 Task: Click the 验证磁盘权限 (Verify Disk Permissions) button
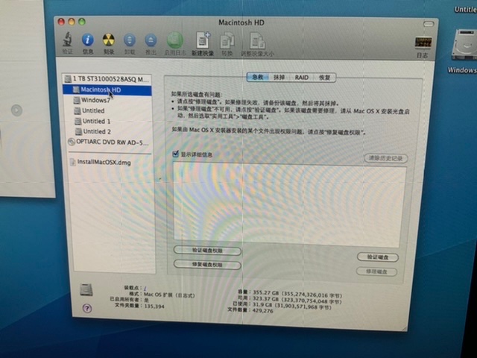[207, 251]
